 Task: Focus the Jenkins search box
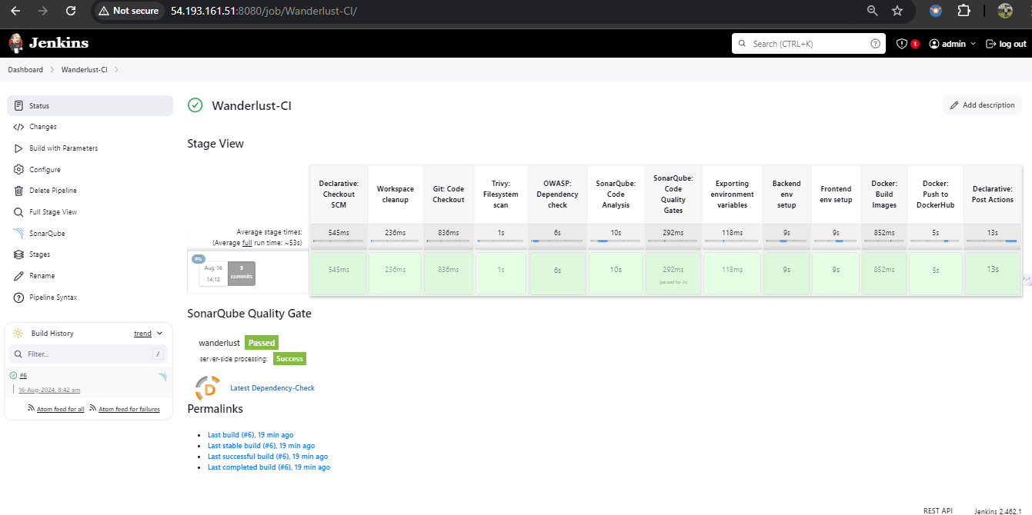tap(808, 44)
